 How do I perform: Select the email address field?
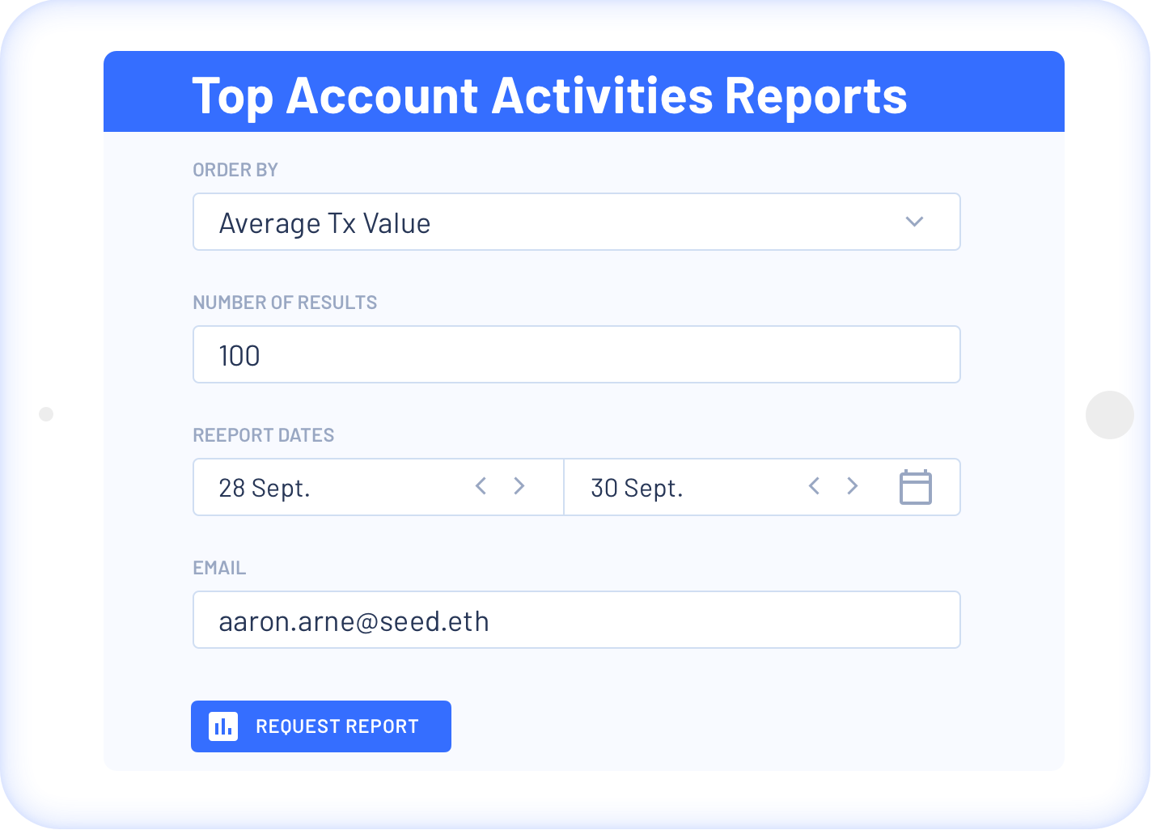coord(576,620)
